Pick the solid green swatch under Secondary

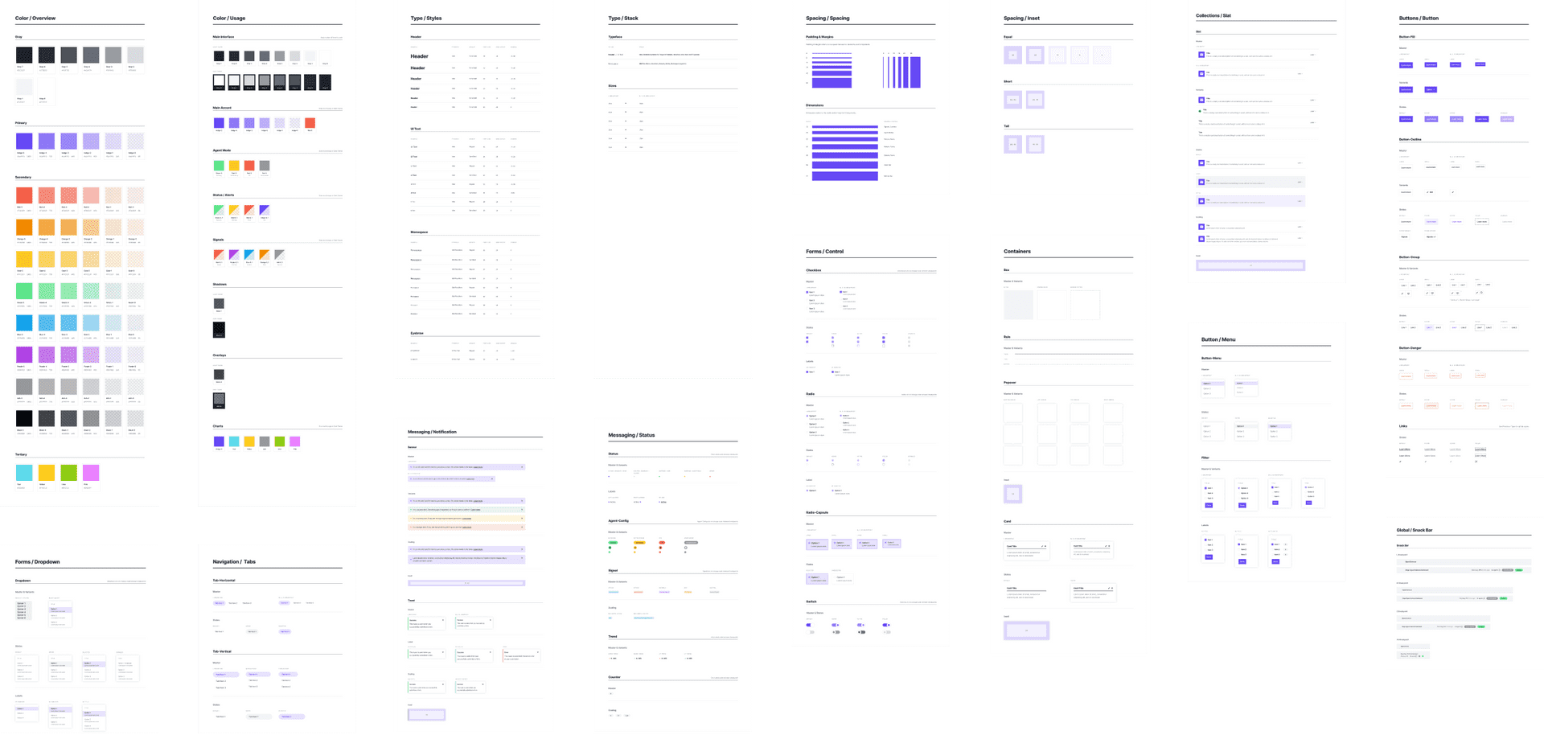(x=24, y=291)
